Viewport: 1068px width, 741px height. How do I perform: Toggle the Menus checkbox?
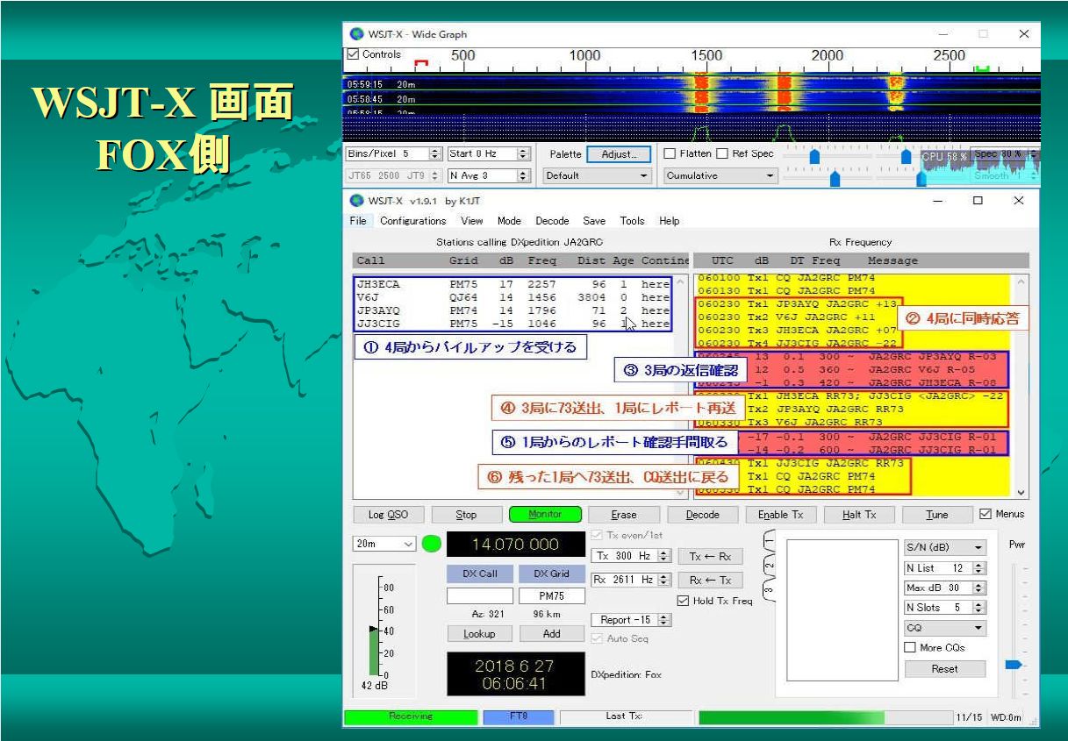(x=985, y=514)
